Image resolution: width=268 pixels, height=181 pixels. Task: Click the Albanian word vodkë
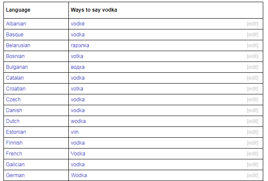pos(77,24)
